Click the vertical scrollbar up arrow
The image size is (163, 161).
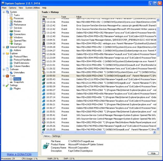click(x=158, y=20)
